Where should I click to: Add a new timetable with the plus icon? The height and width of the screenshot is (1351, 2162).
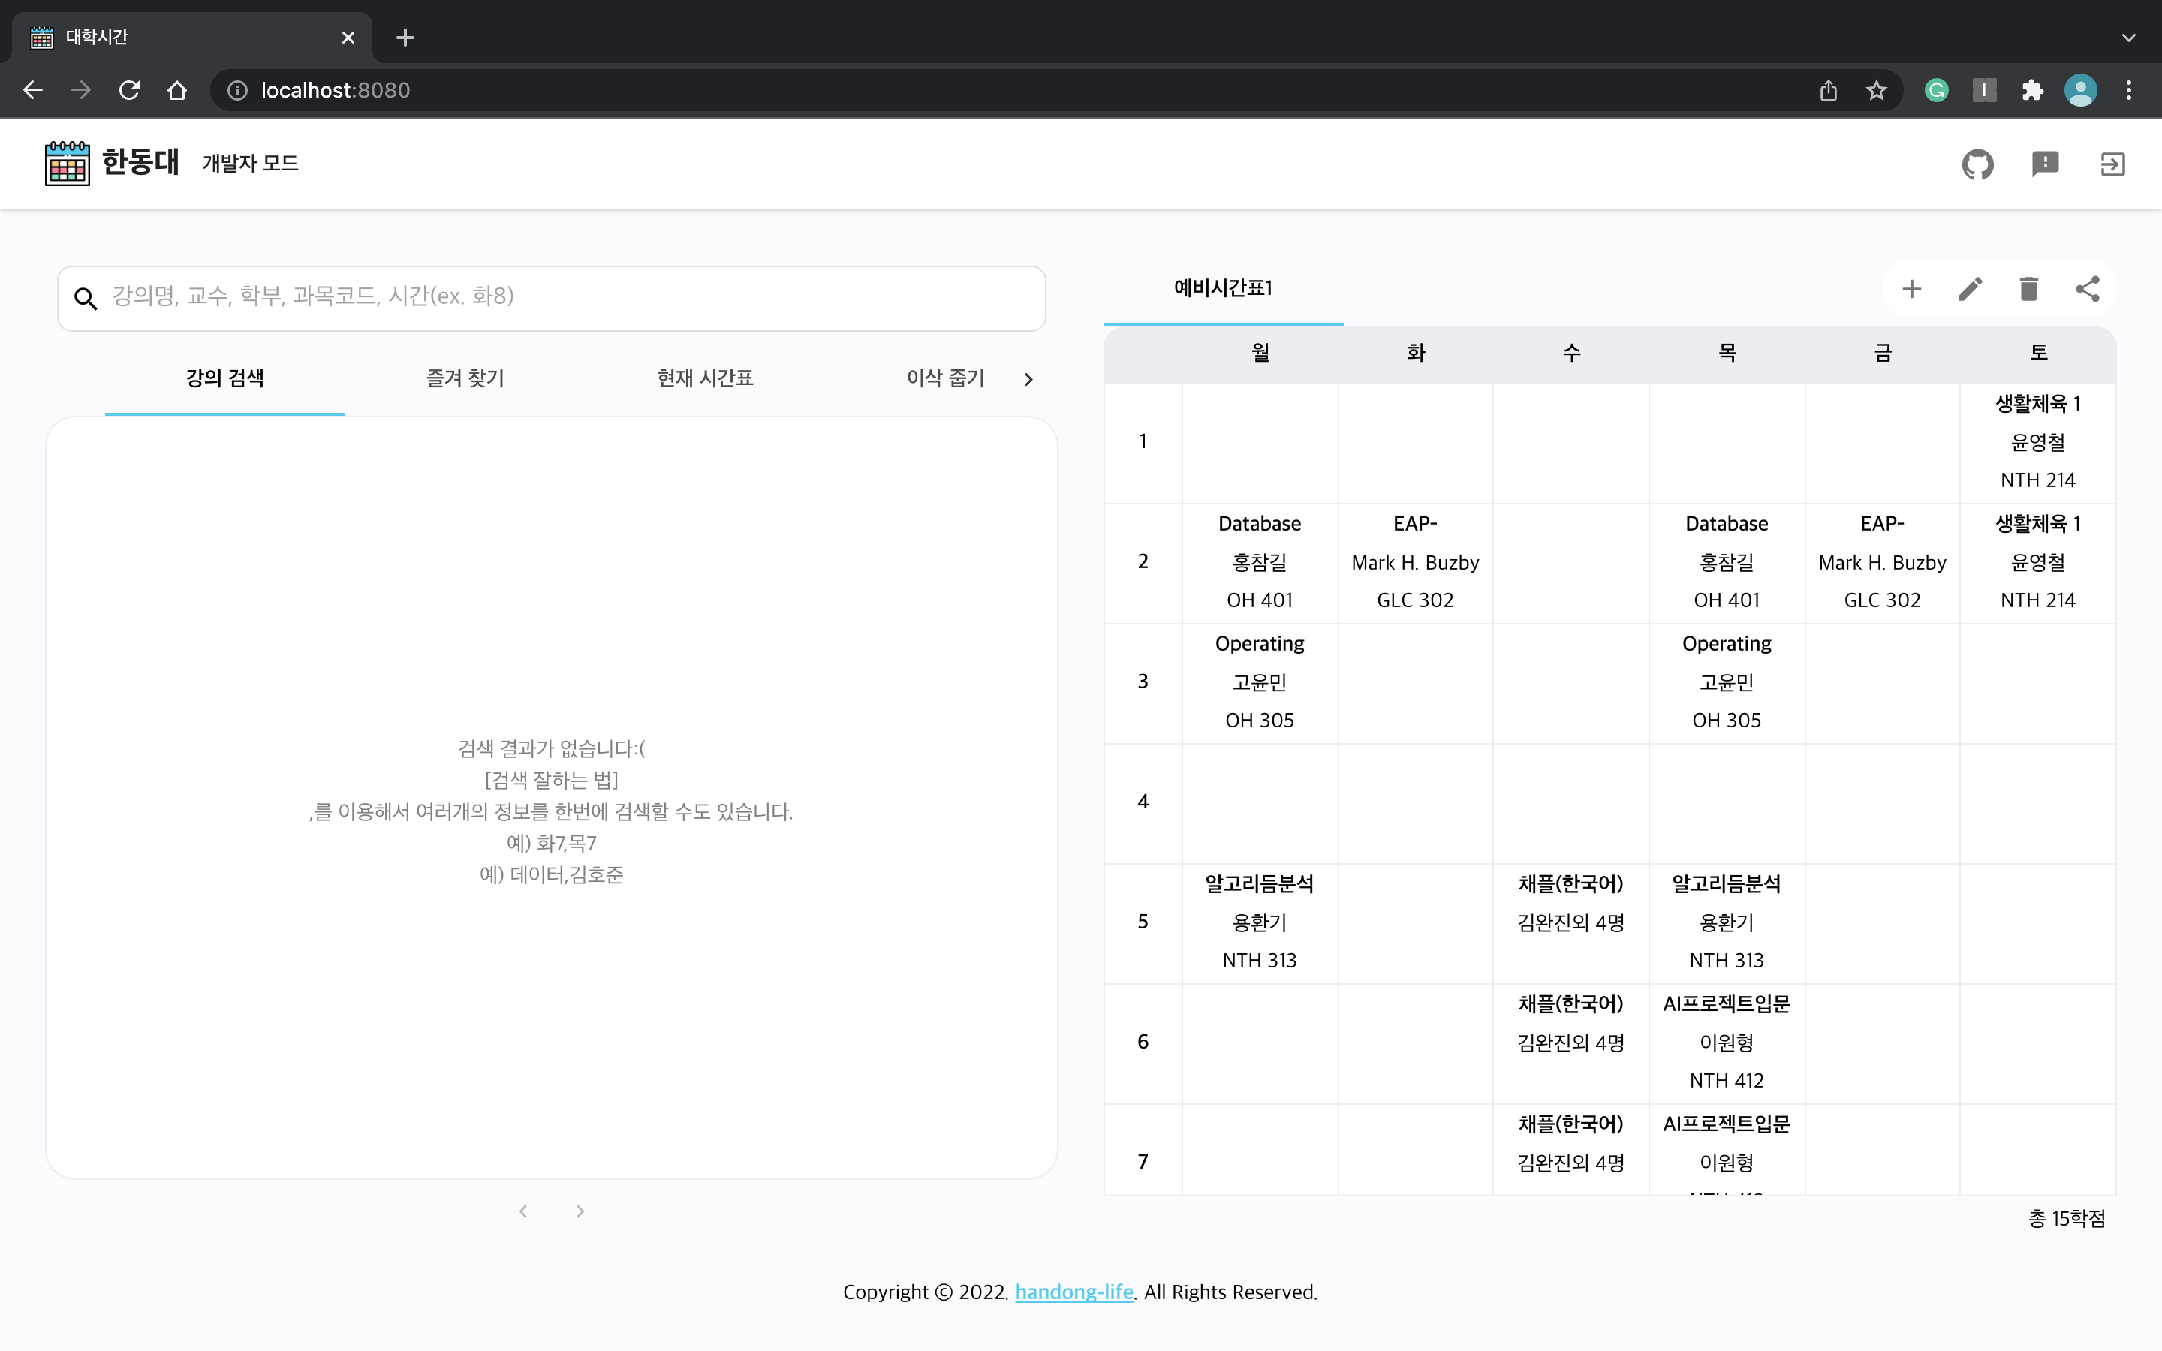[1913, 289]
